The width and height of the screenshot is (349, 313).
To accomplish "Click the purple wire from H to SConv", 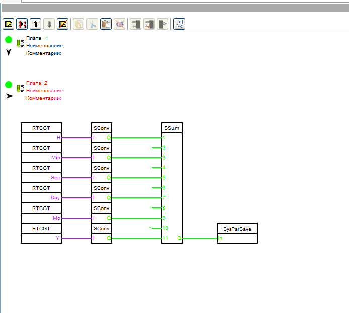I will point(76,138).
